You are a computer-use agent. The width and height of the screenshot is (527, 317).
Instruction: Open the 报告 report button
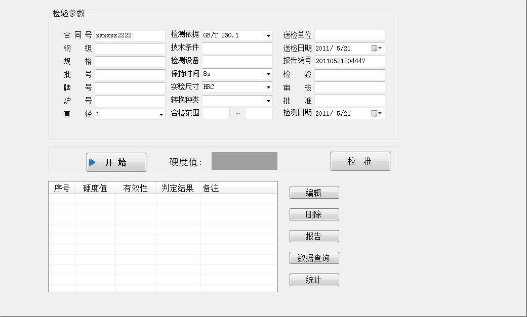314,236
